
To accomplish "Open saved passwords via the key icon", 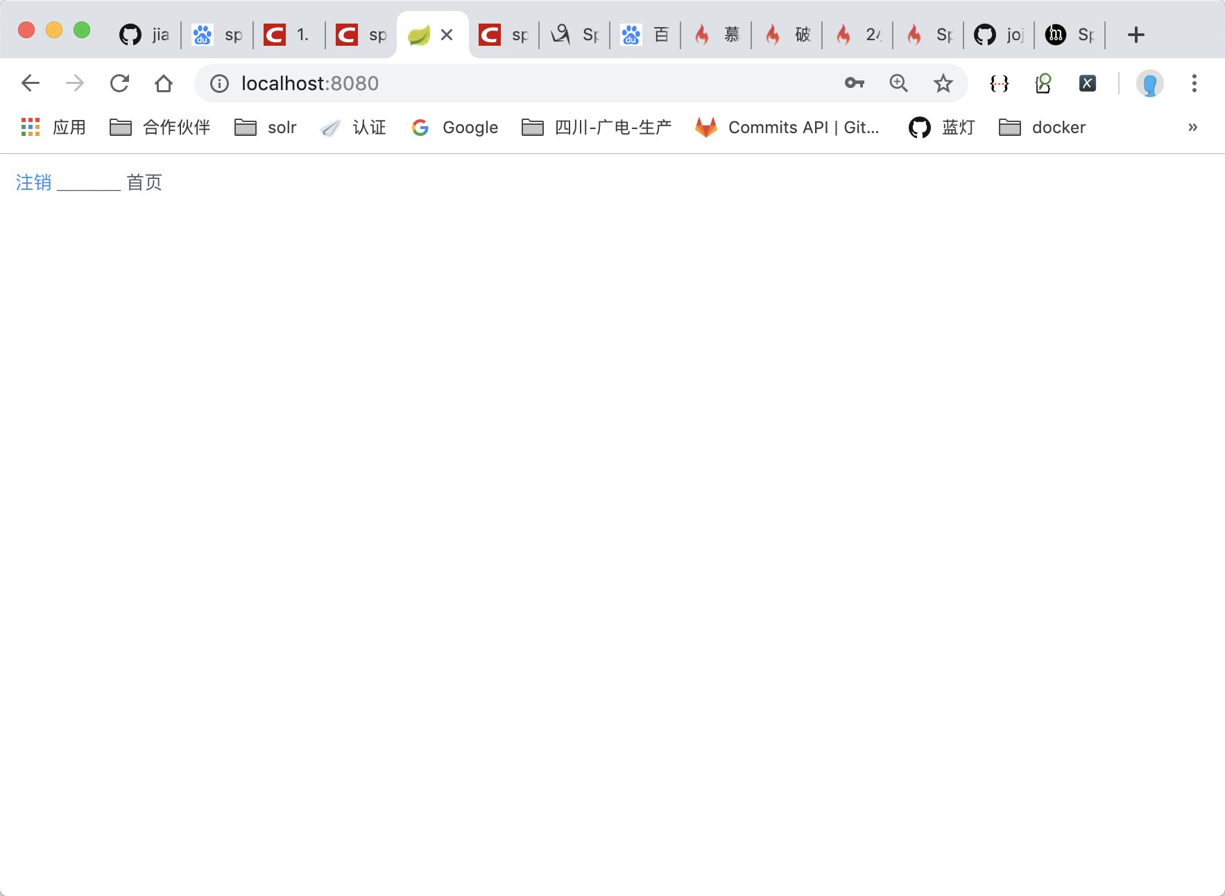I will pos(855,83).
